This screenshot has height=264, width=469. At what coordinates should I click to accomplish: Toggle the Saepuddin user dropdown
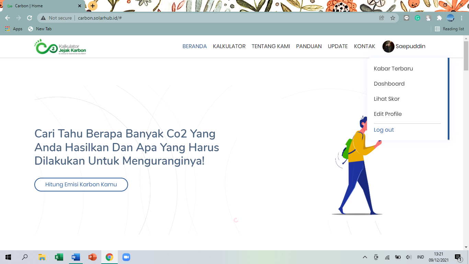[410, 46]
